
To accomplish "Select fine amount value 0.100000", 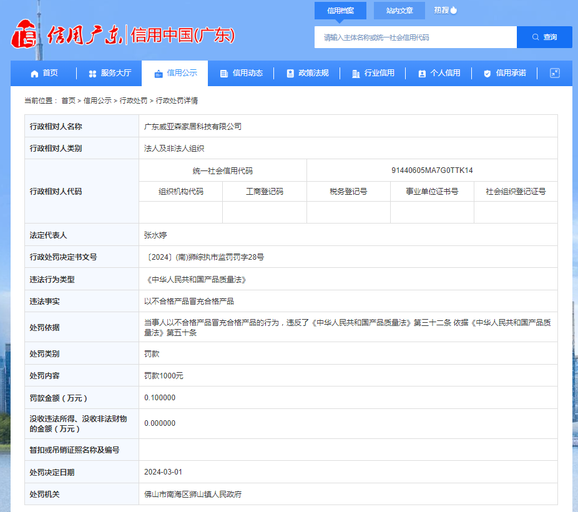I will (x=160, y=398).
